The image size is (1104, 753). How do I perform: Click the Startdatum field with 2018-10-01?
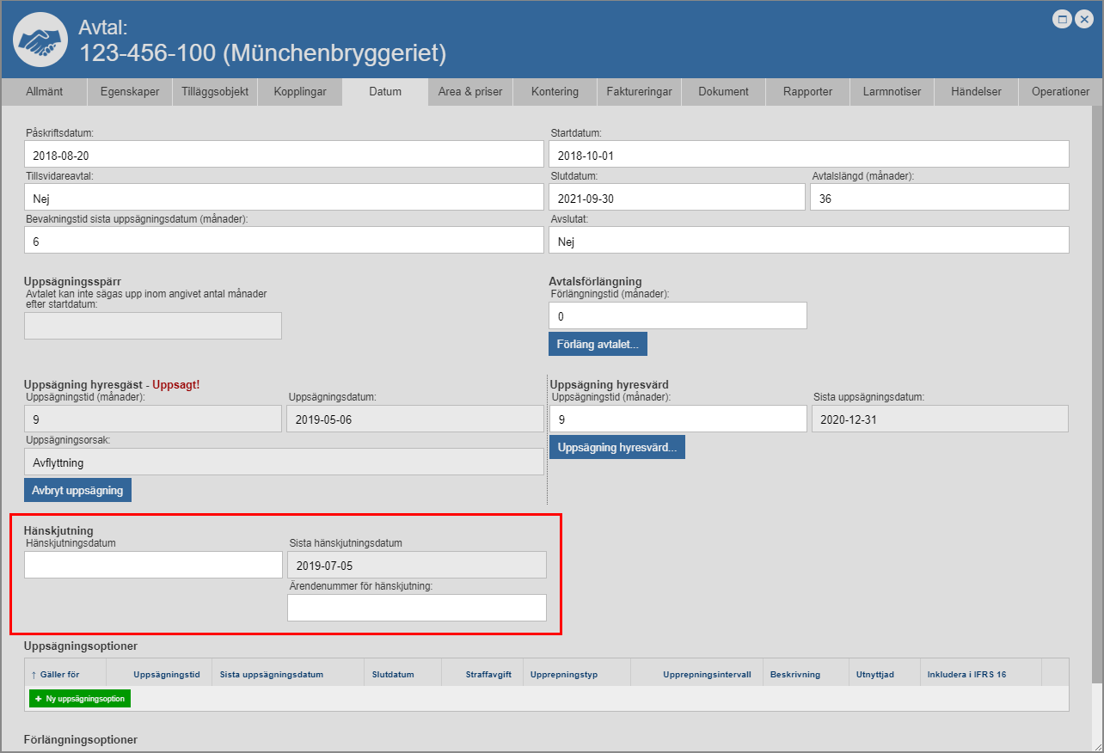(808, 155)
